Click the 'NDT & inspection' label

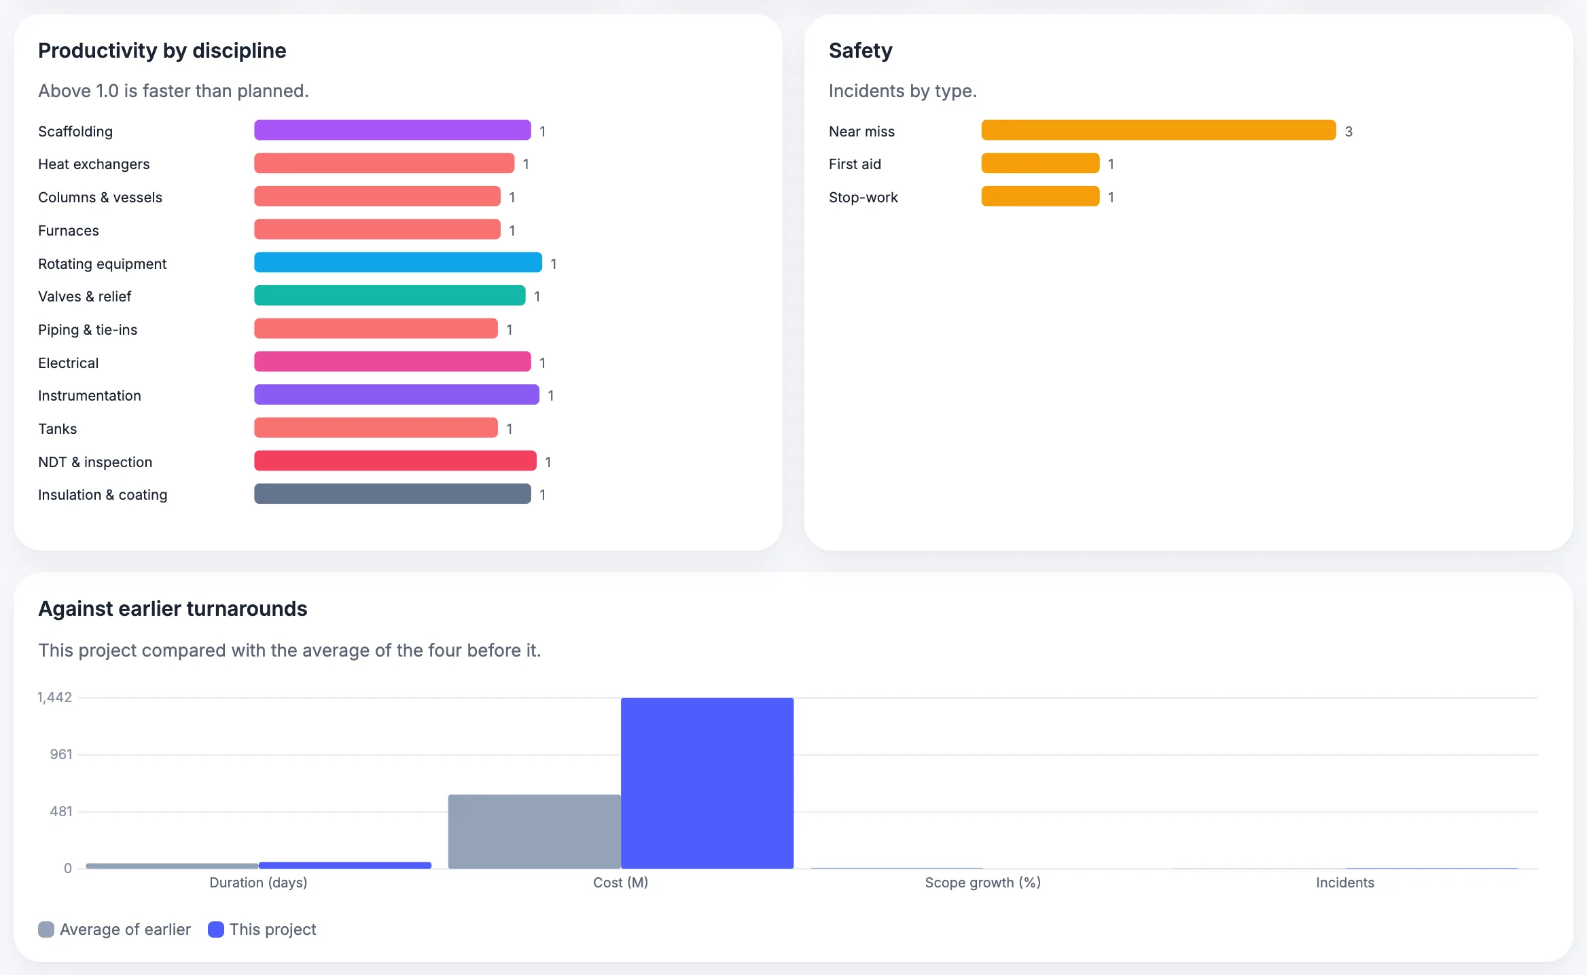click(95, 462)
